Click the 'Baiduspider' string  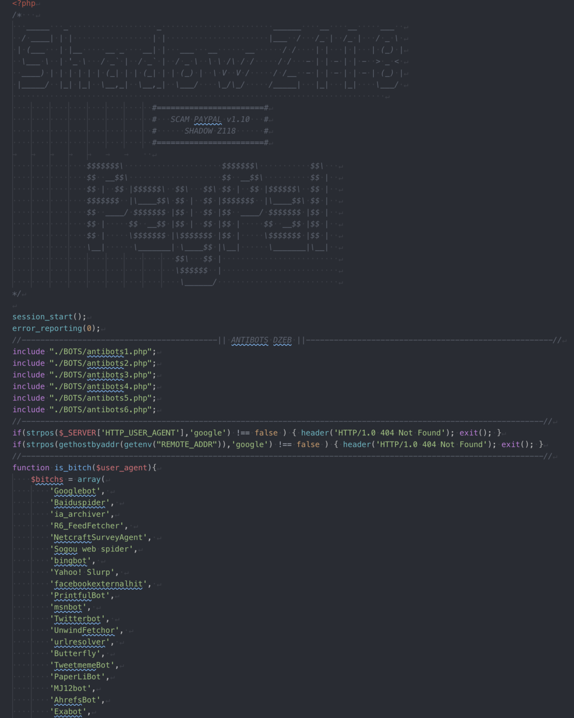(80, 503)
